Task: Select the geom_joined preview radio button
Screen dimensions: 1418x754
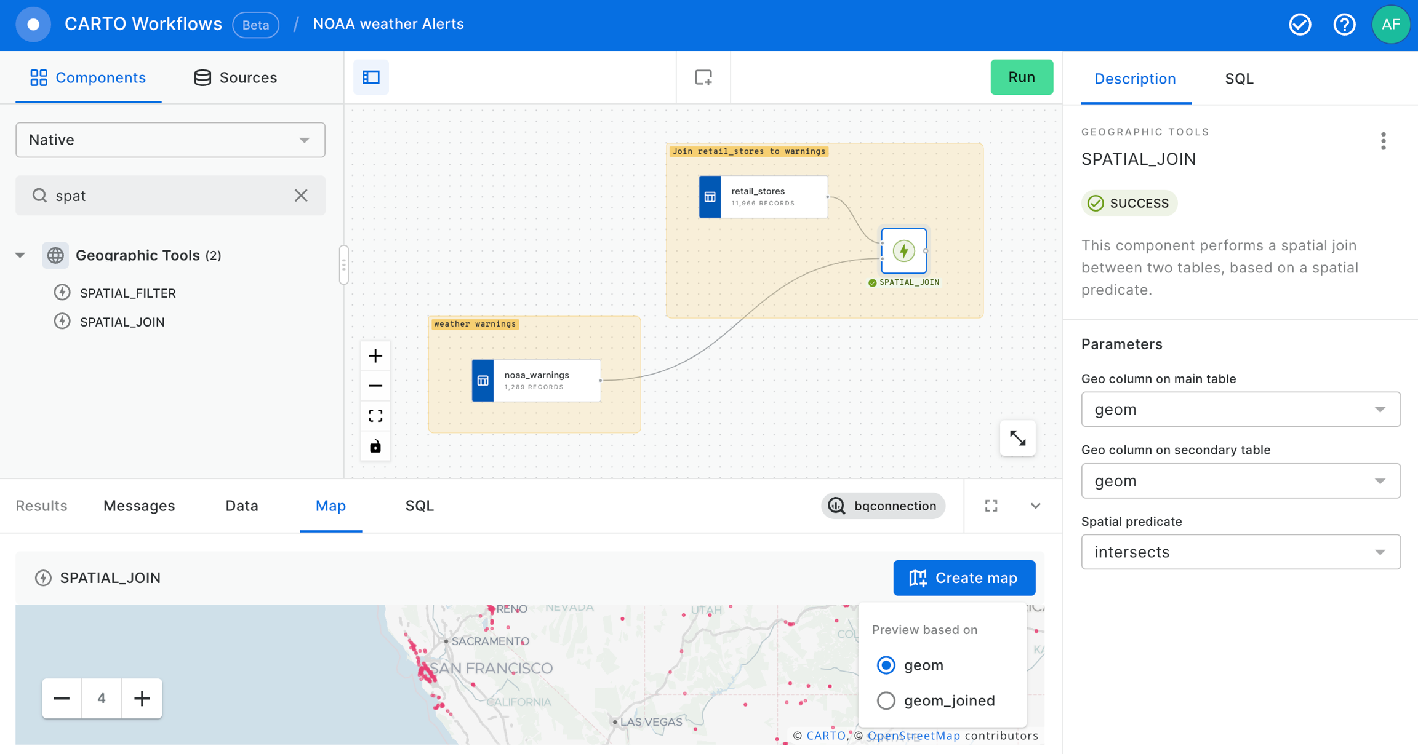Action: point(886,700)
